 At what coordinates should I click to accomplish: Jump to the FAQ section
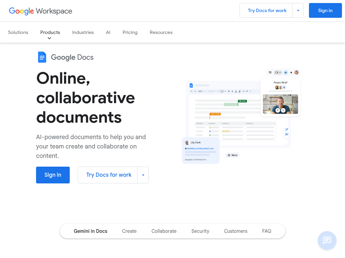267,231
